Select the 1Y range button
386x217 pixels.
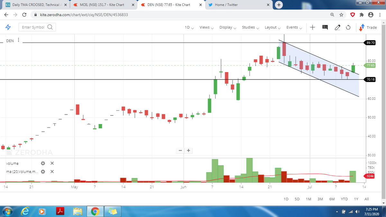tap(356, 199)
